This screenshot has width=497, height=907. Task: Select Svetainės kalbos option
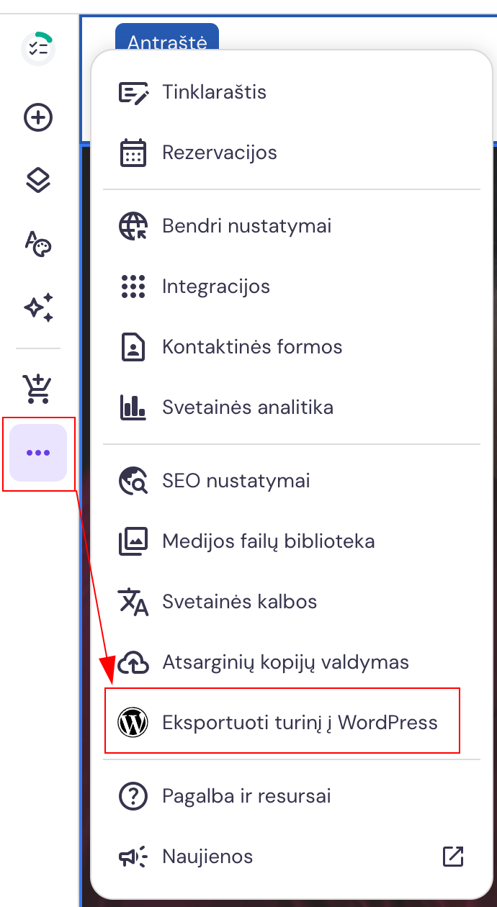[239, 602]
